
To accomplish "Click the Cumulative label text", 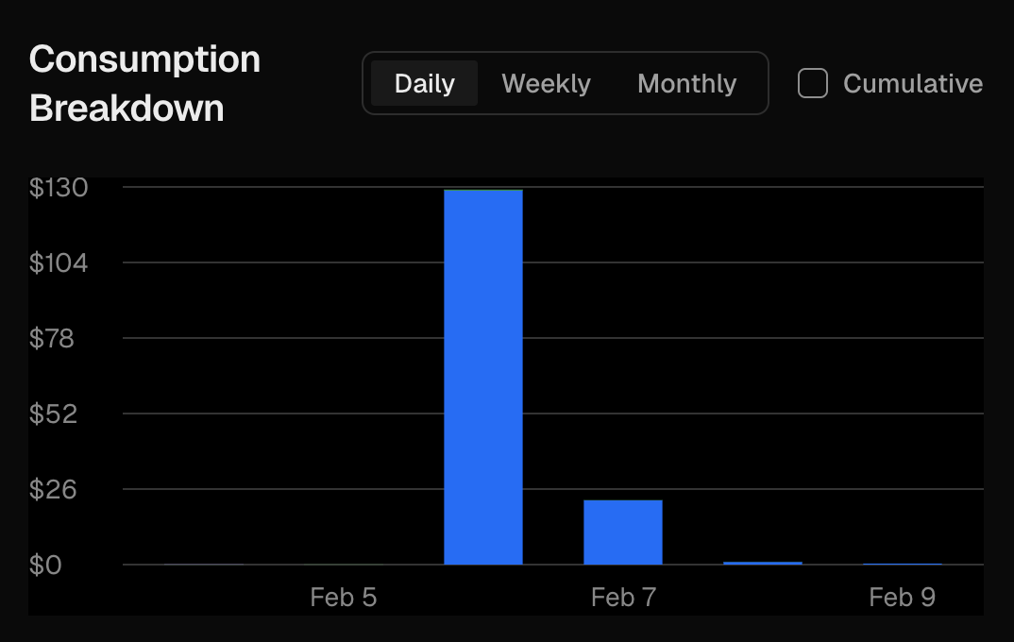I will click(x=912, y=83).
